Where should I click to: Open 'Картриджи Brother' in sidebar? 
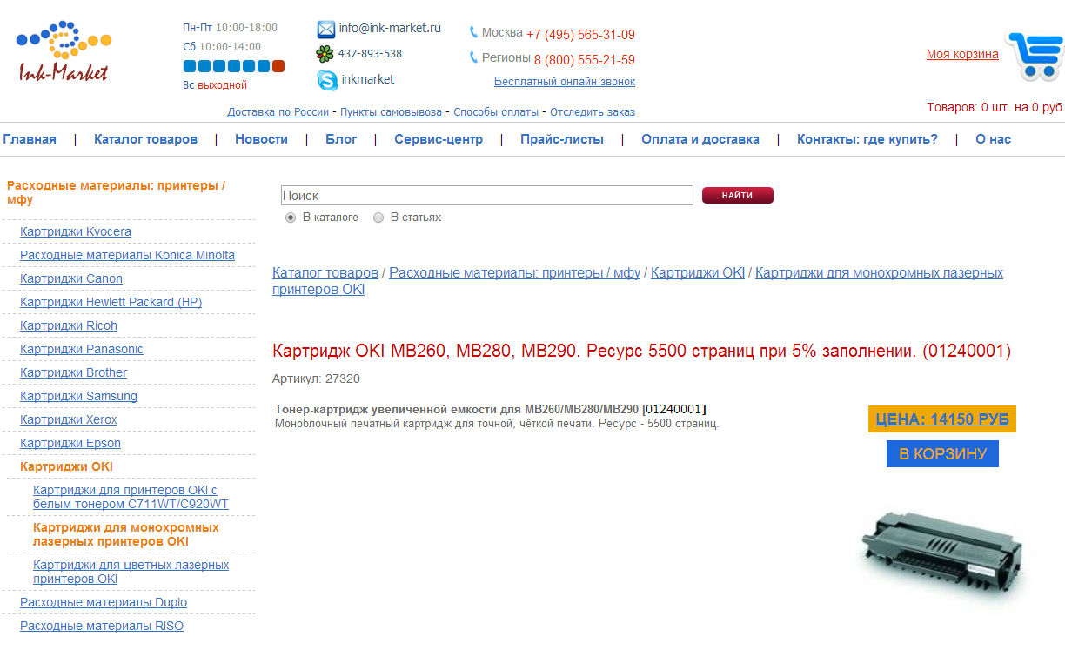73,372
